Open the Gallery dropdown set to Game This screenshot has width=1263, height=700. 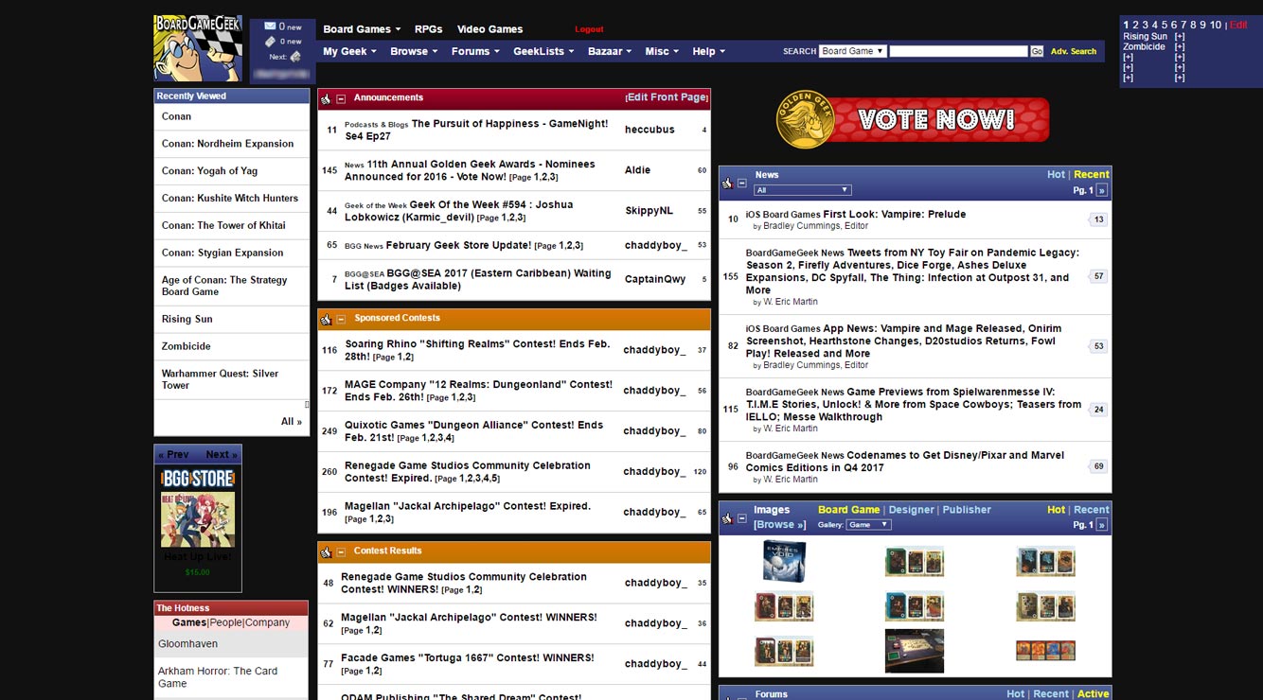[x=868, y=524]
